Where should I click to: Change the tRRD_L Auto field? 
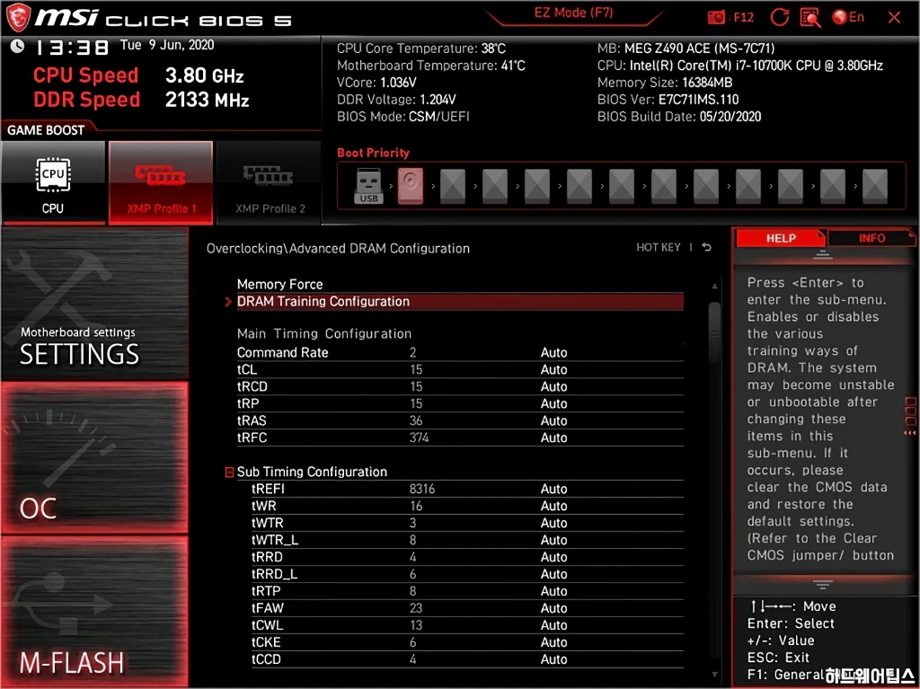coord(553,574)
